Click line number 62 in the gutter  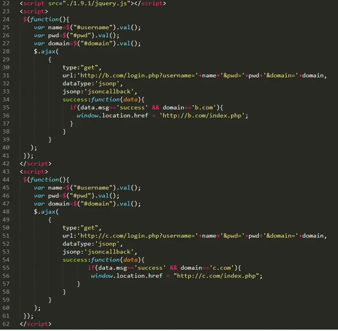pyautogui.click(x=6, y=324)
